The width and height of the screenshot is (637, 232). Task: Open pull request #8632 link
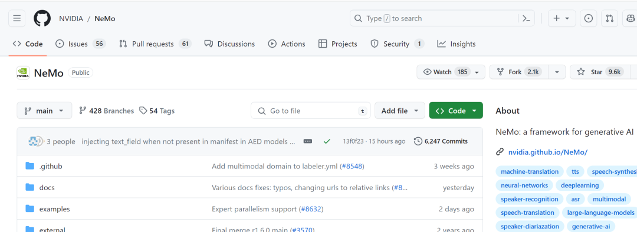311,209
